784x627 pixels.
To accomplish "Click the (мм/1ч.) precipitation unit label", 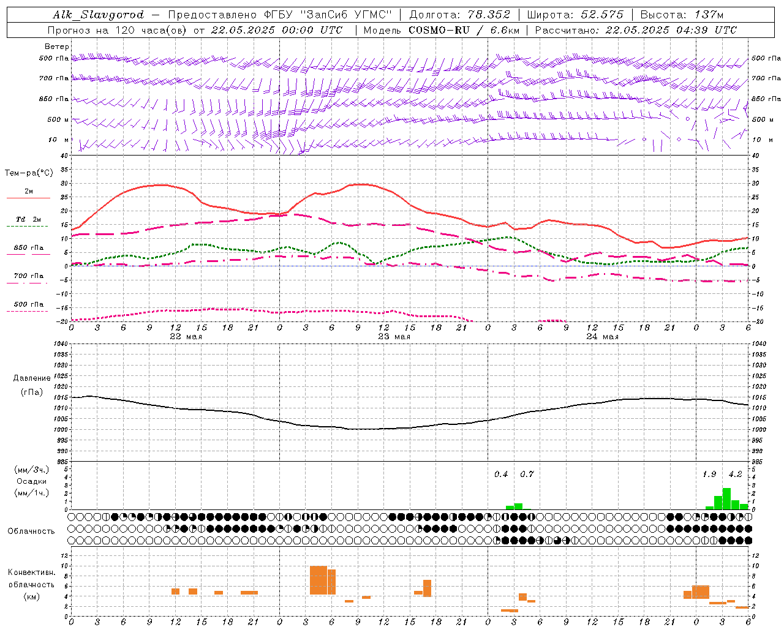I will (32, 493).
